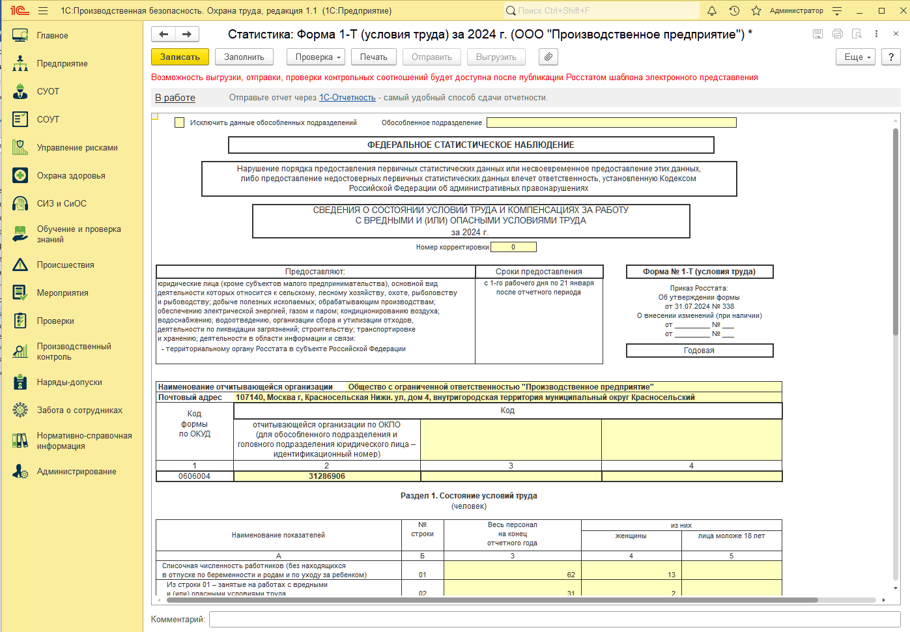
Task: Open Администрирование section icon
Action: click(x=20, y=472)
